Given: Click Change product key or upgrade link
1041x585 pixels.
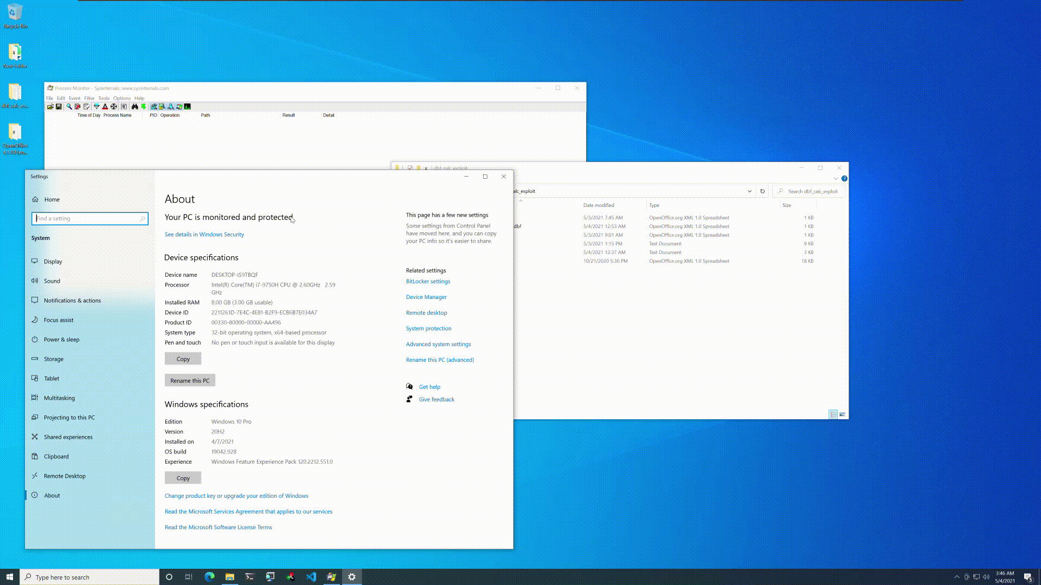Looking at the screenshot, I should pyautogui.click(x=236, y=496).
